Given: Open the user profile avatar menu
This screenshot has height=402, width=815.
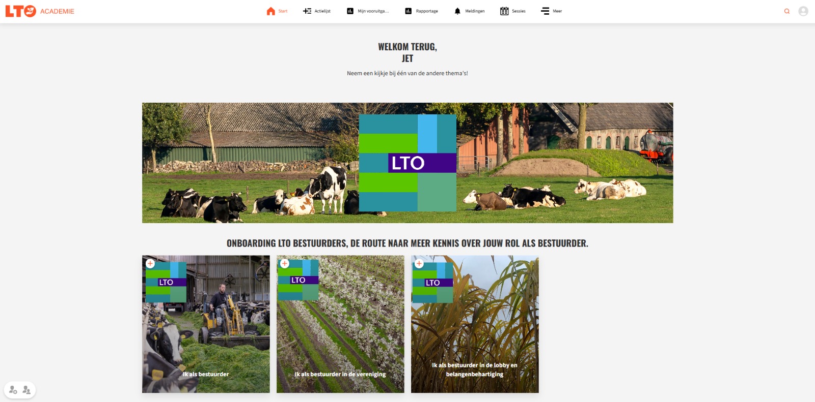Looking at the screenshot, I should pyautogui.click(x=803, y=11).
